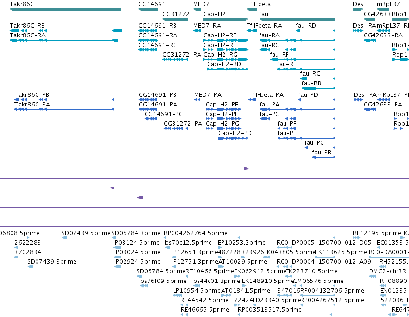The height and width of the screenshot is (317, 409).
Task: Click protein fau-PC label
Action: [314, 143]
